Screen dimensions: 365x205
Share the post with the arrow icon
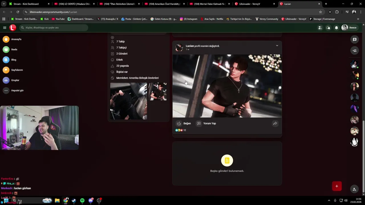click(275, 124)
